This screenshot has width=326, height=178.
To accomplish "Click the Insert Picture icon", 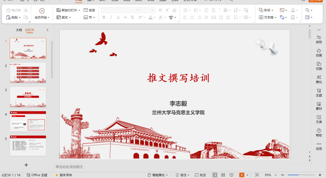I will [282, 10].
